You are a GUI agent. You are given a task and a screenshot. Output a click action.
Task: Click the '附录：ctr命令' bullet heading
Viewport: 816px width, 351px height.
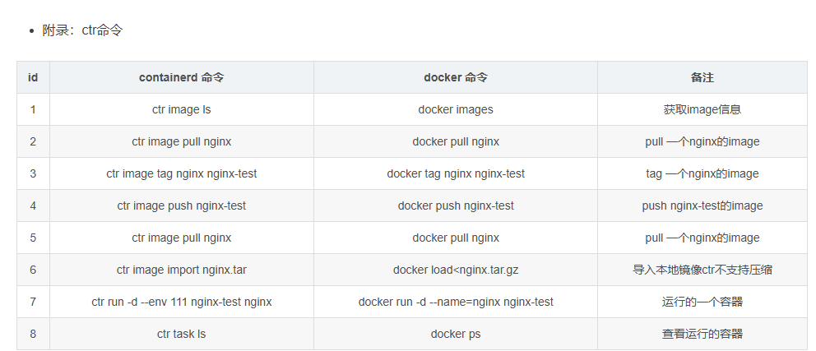82,30
